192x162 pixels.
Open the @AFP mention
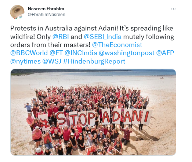pos(165,53)
